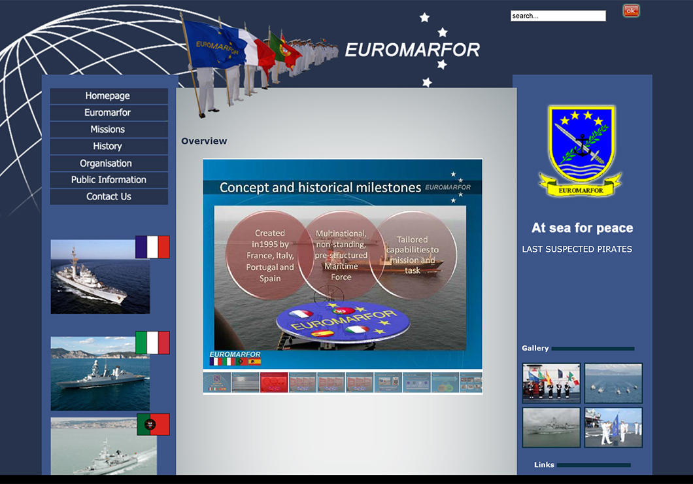Click the red ok search button
Screen dimensions: 693x484
coord(631,10)
